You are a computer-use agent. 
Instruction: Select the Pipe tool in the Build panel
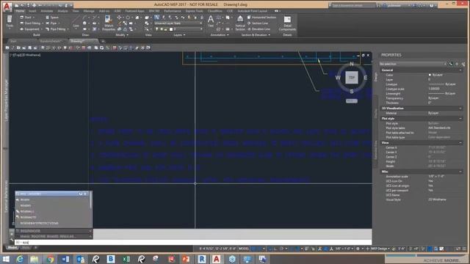tap(52, 23)
